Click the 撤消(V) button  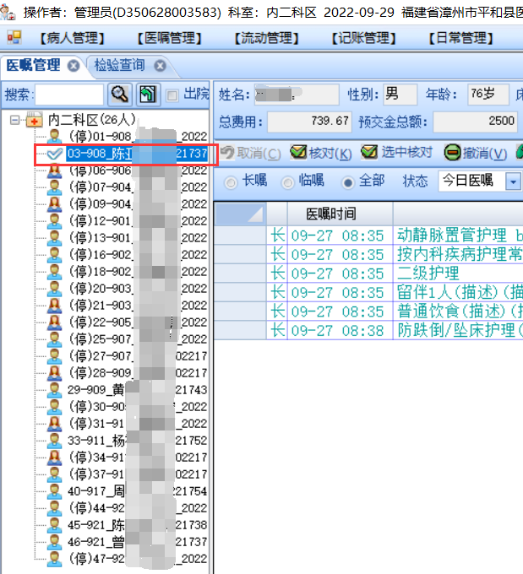tap(476, 153)
